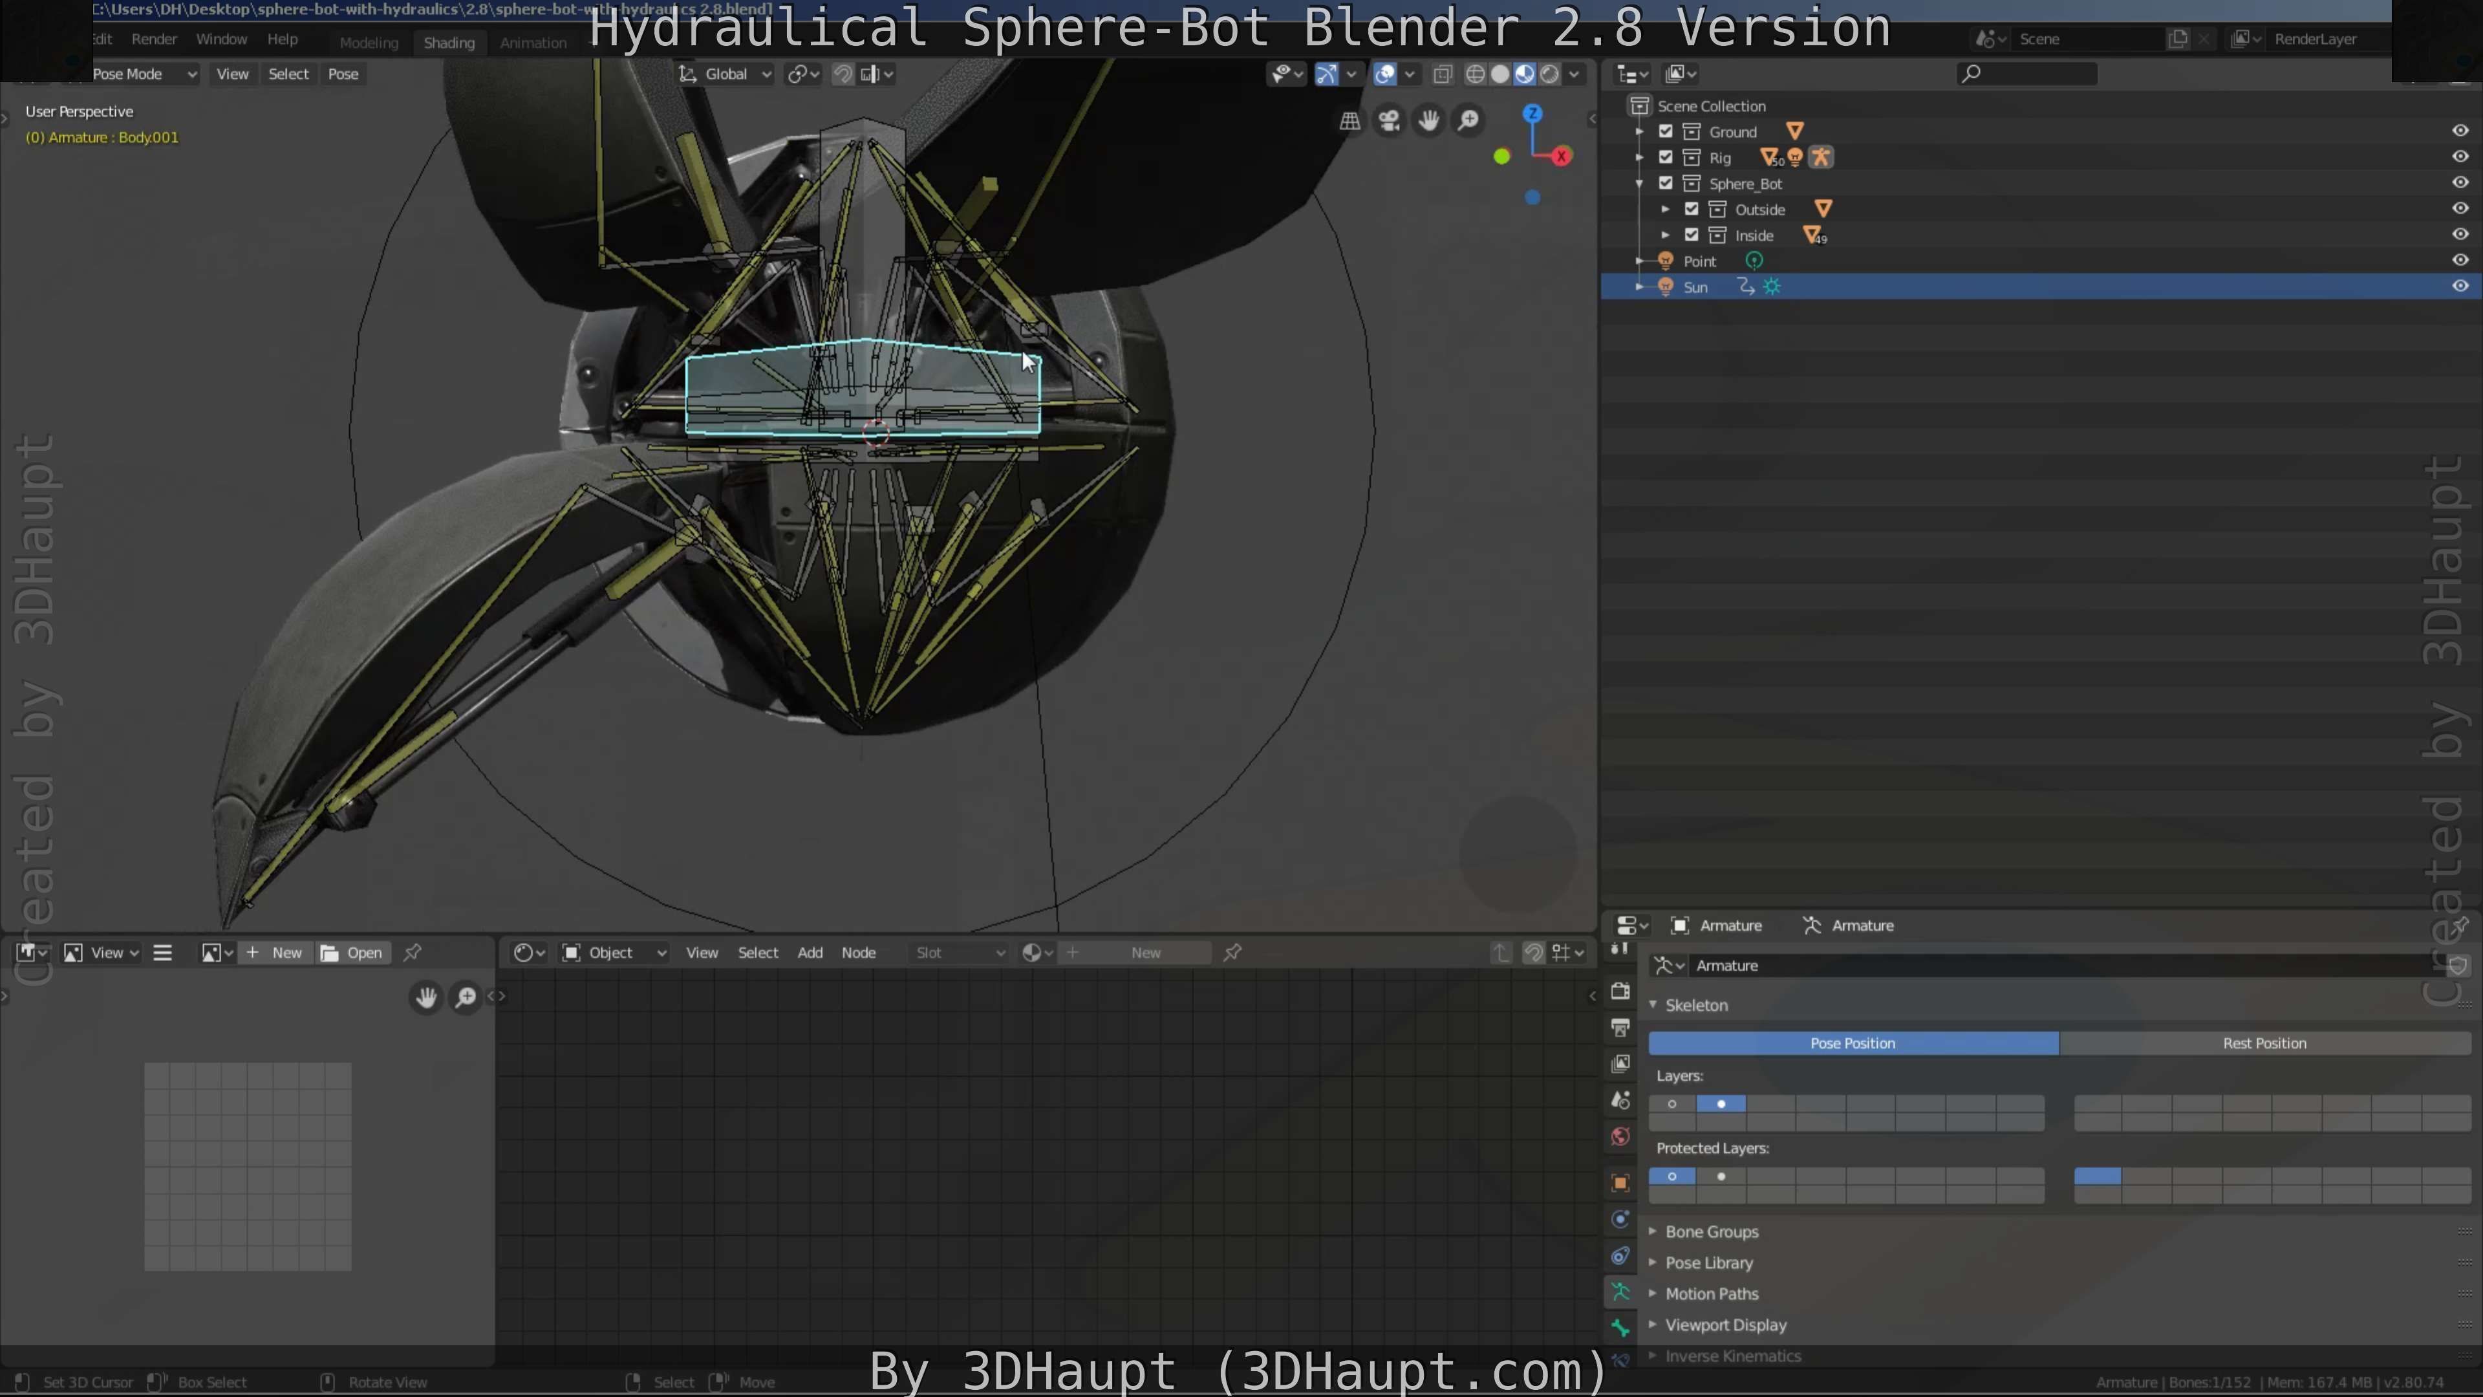
Task: Open outliner editor type menu
Action: click(x=1632, y=74)
